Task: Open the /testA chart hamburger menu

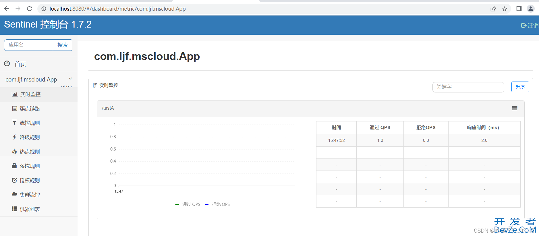Action: click(x=515, y=108)
